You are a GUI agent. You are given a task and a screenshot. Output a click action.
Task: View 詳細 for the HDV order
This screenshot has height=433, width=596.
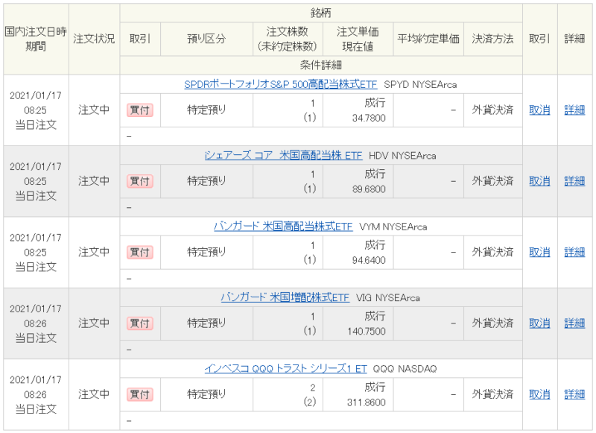click(x=574, y=181)
